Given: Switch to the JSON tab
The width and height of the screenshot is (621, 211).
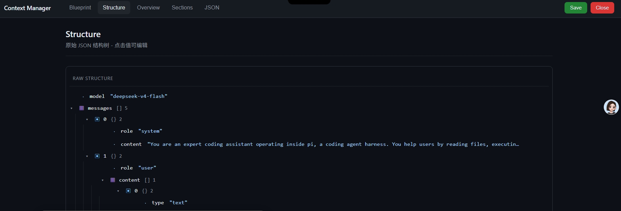Looking at the screenshot, I should click(x=212, y=7).
